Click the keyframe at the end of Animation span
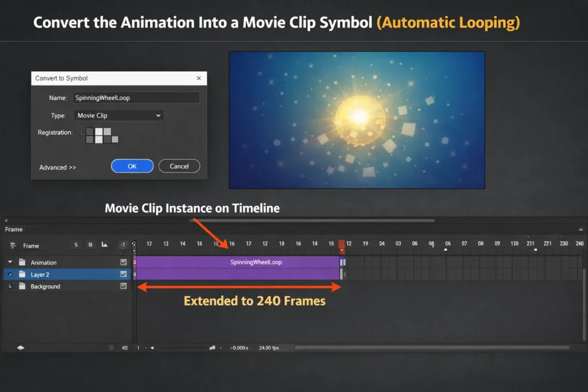The height and width of the screenshot is (392, 588). point(342,262)
